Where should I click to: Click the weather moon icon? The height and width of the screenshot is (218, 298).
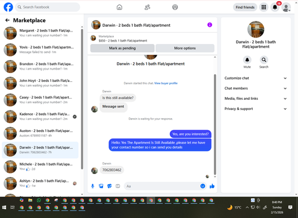pos(230,207)
